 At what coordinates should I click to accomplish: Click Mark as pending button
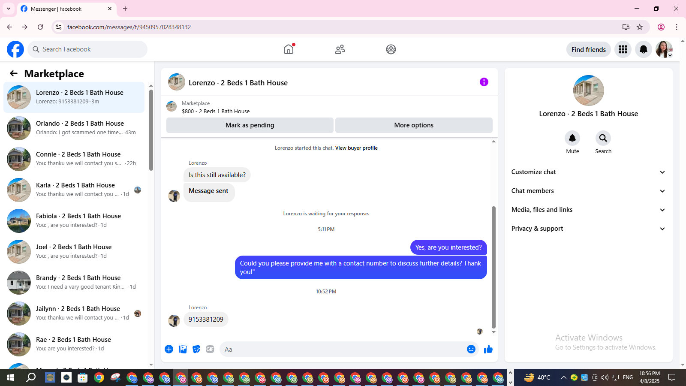coord(250,125)
